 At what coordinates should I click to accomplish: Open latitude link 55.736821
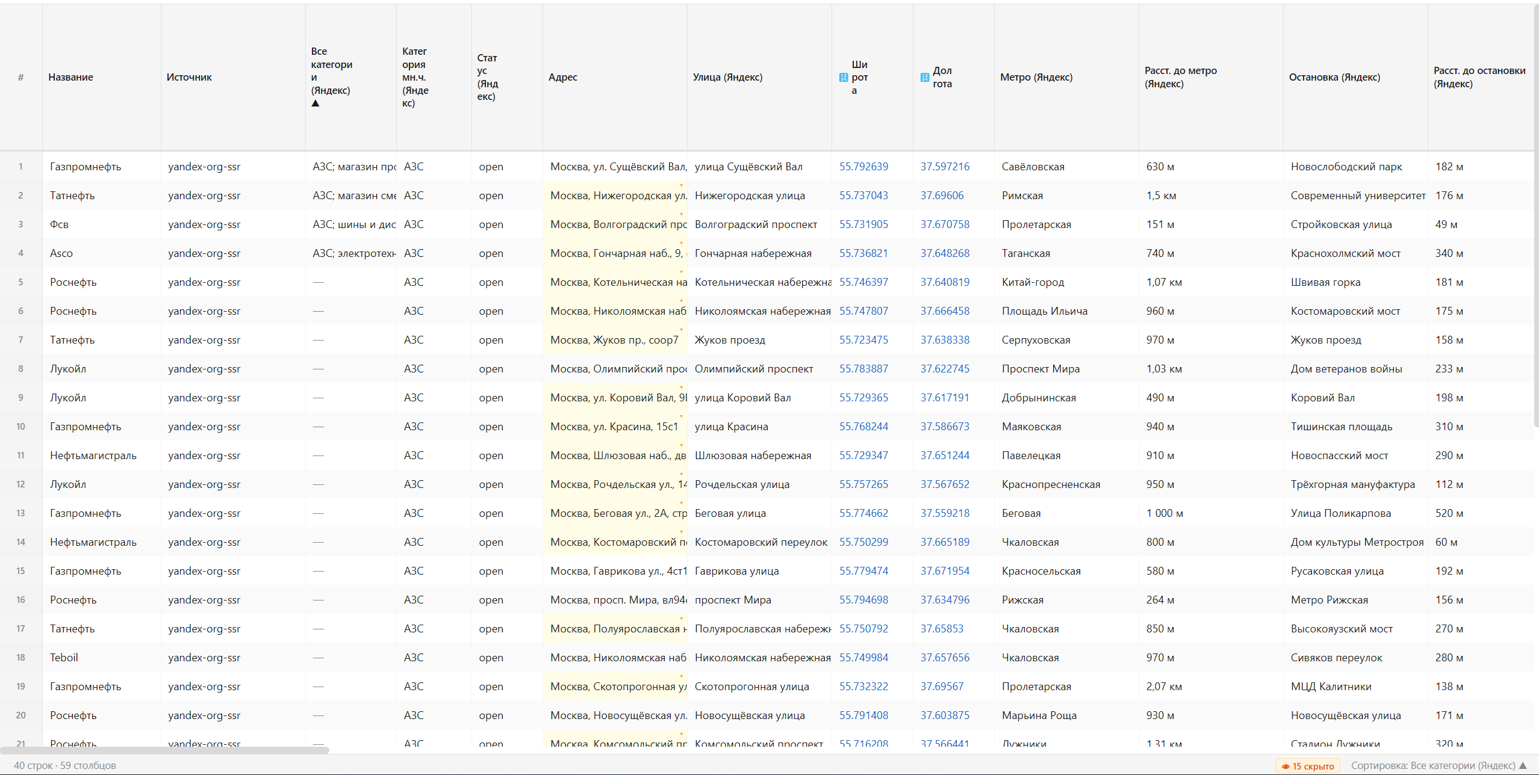click(863, 253)
